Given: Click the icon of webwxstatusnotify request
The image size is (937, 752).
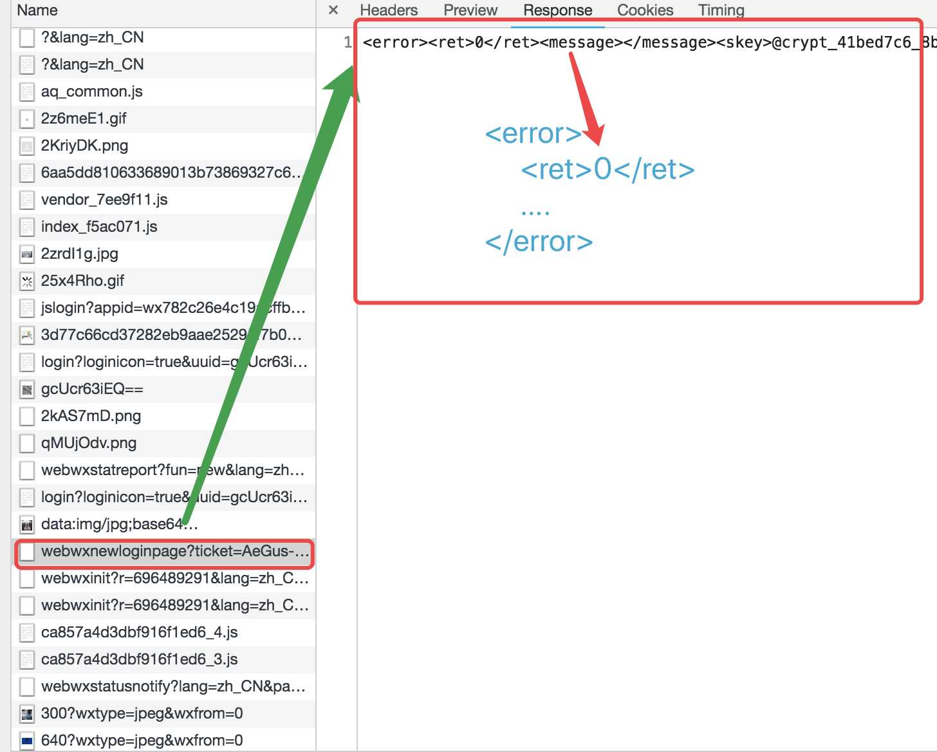Looking at the screenshot, I should click(x=27, y=687).
